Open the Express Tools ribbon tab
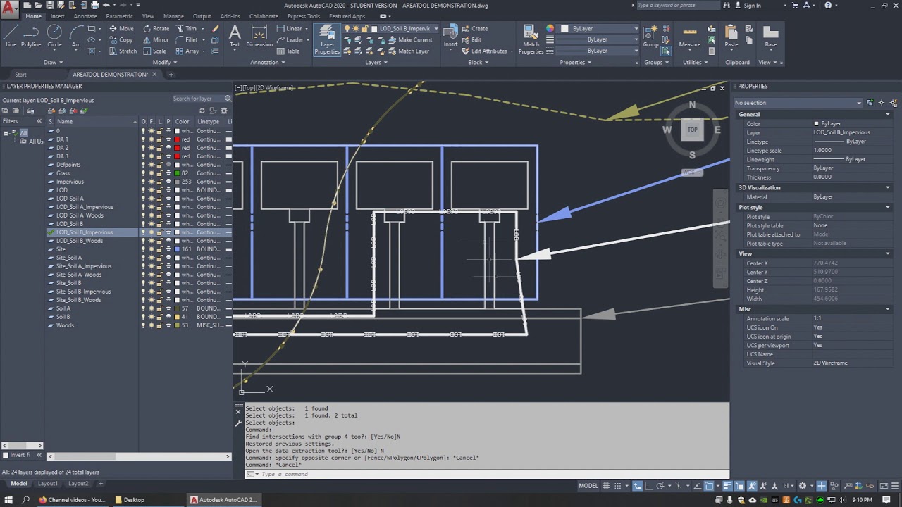902x507 pixels. (x=304, y=16)
